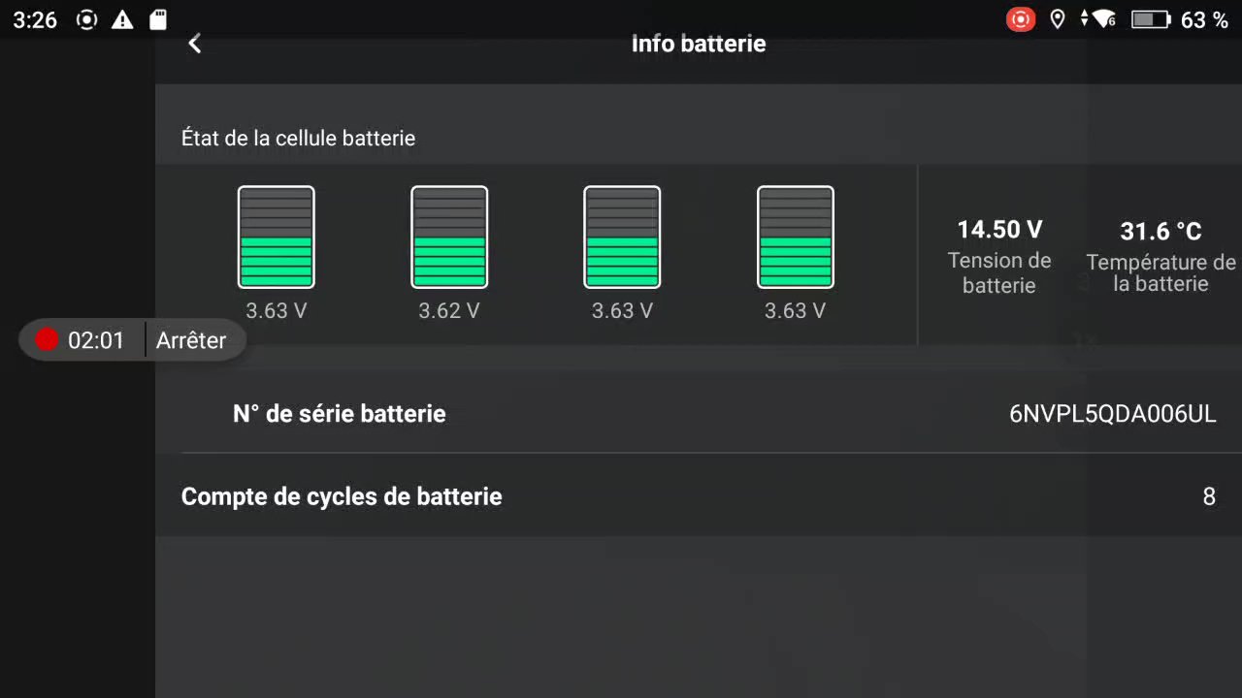Click the location pin icon in status bar

tap(1058, 19)
